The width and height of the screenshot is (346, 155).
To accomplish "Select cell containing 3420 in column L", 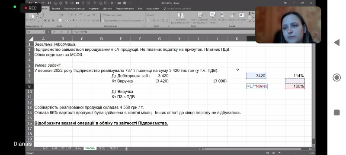I will tap(256, 76).
